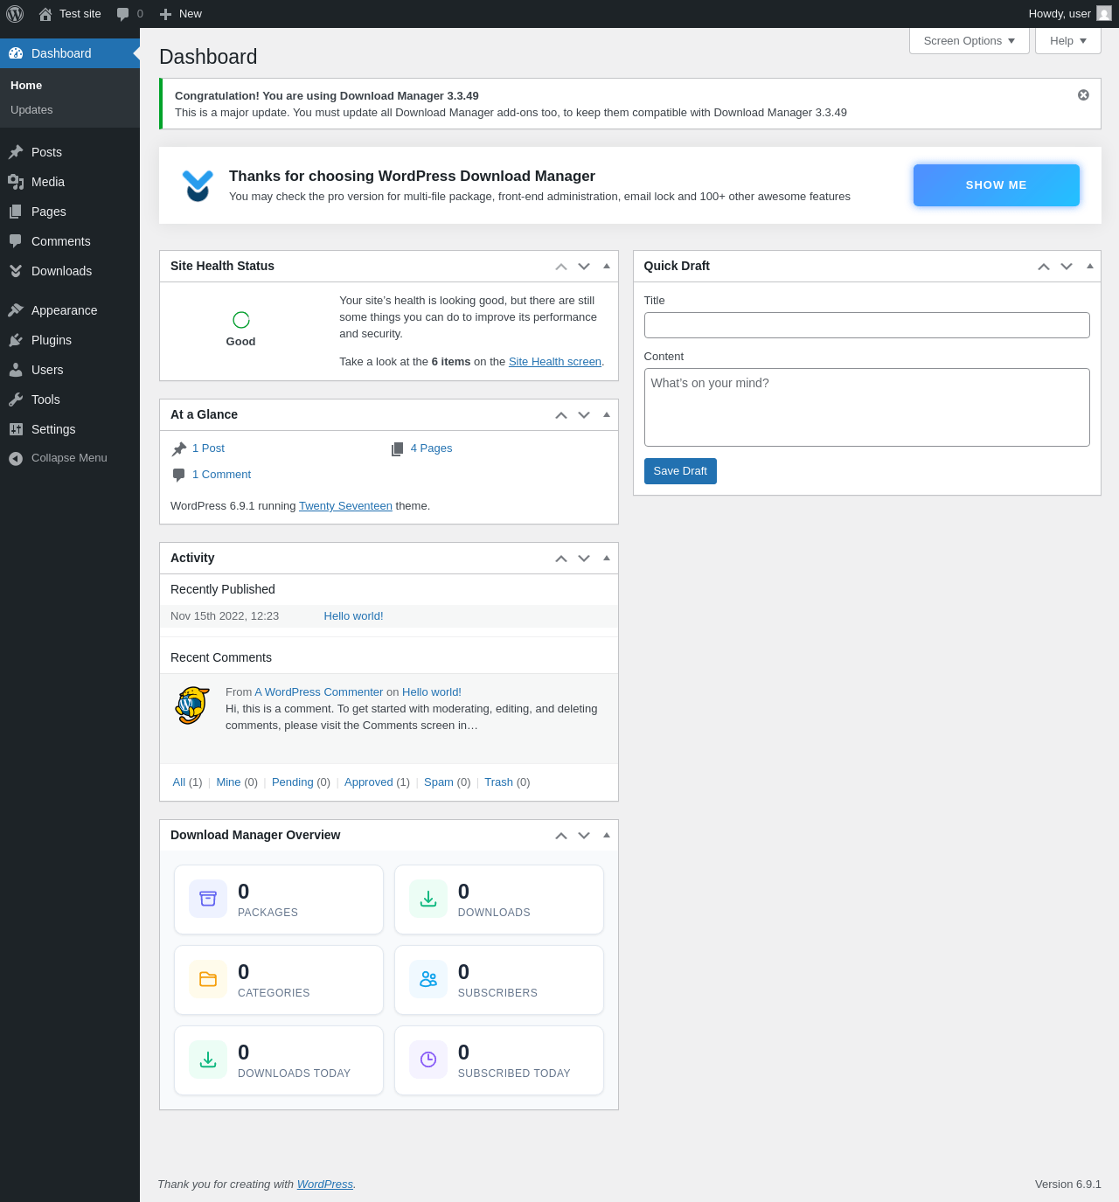Open A WordPress Commenter link
The image size is (1119, 1202).
(x=319, y=692)
